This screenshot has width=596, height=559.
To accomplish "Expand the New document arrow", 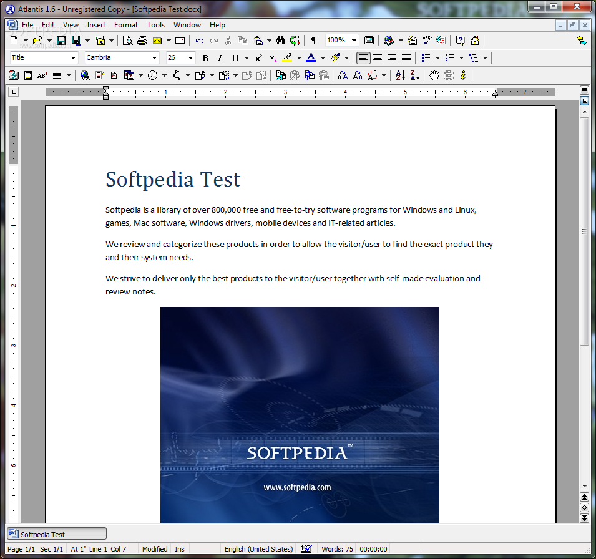I will [26, 41].
